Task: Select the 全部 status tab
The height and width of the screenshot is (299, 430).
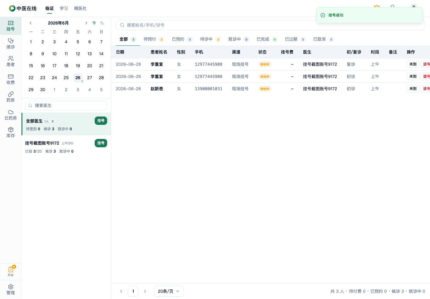Action: tap(128, 39)
